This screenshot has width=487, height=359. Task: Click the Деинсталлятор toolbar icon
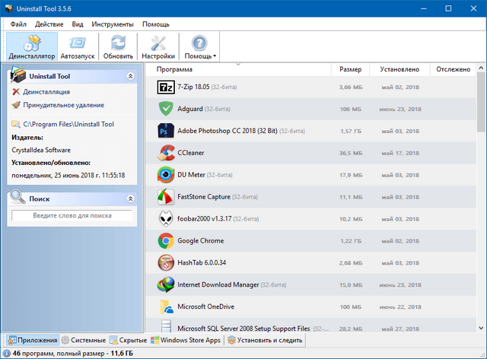31,43
